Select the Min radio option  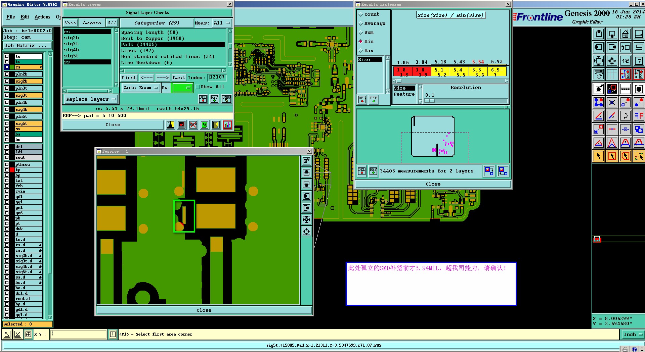[366, 42]
